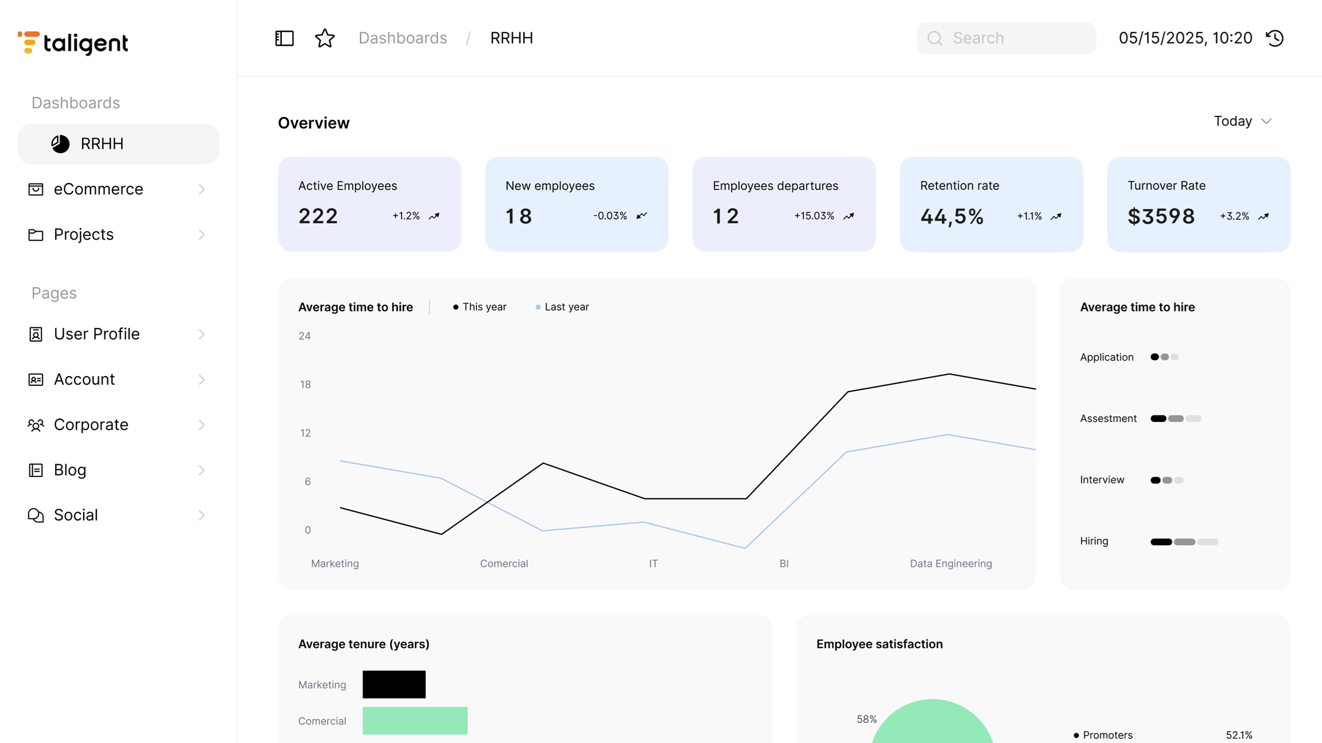Open the Employees departures card
Image resolution: width=1322 pixels, height=743 pixels.
pos(784,204)
